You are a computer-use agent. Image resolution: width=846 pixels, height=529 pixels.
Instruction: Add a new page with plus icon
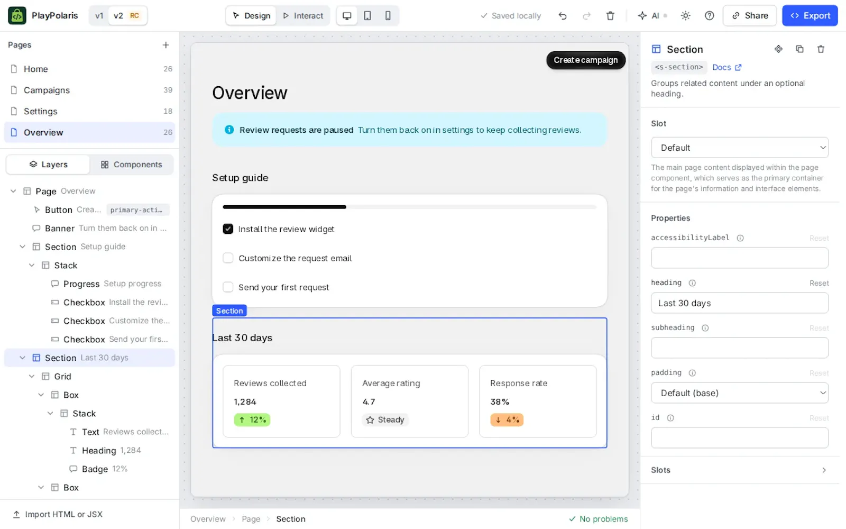[166, 45]
